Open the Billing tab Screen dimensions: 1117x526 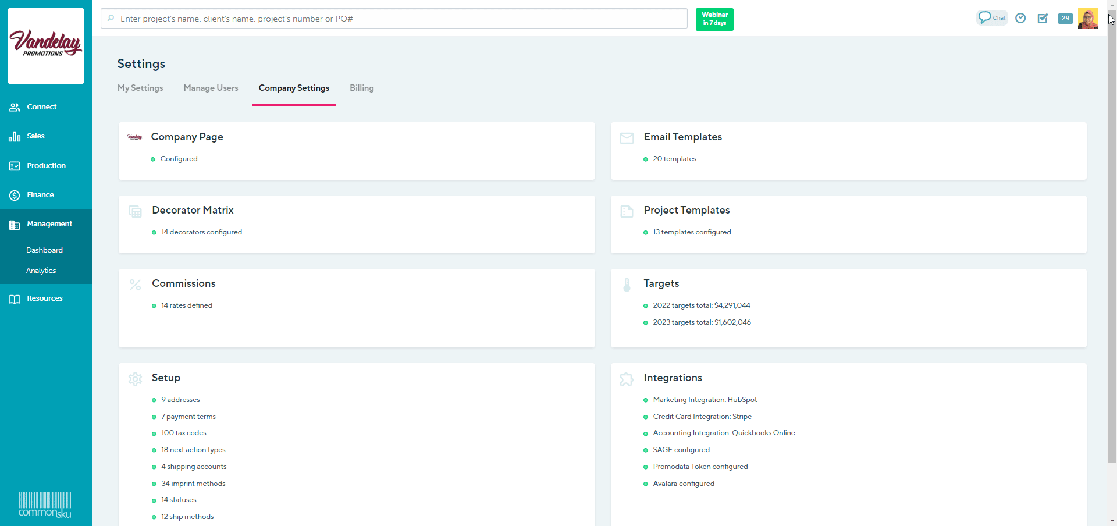click(361, 88)
